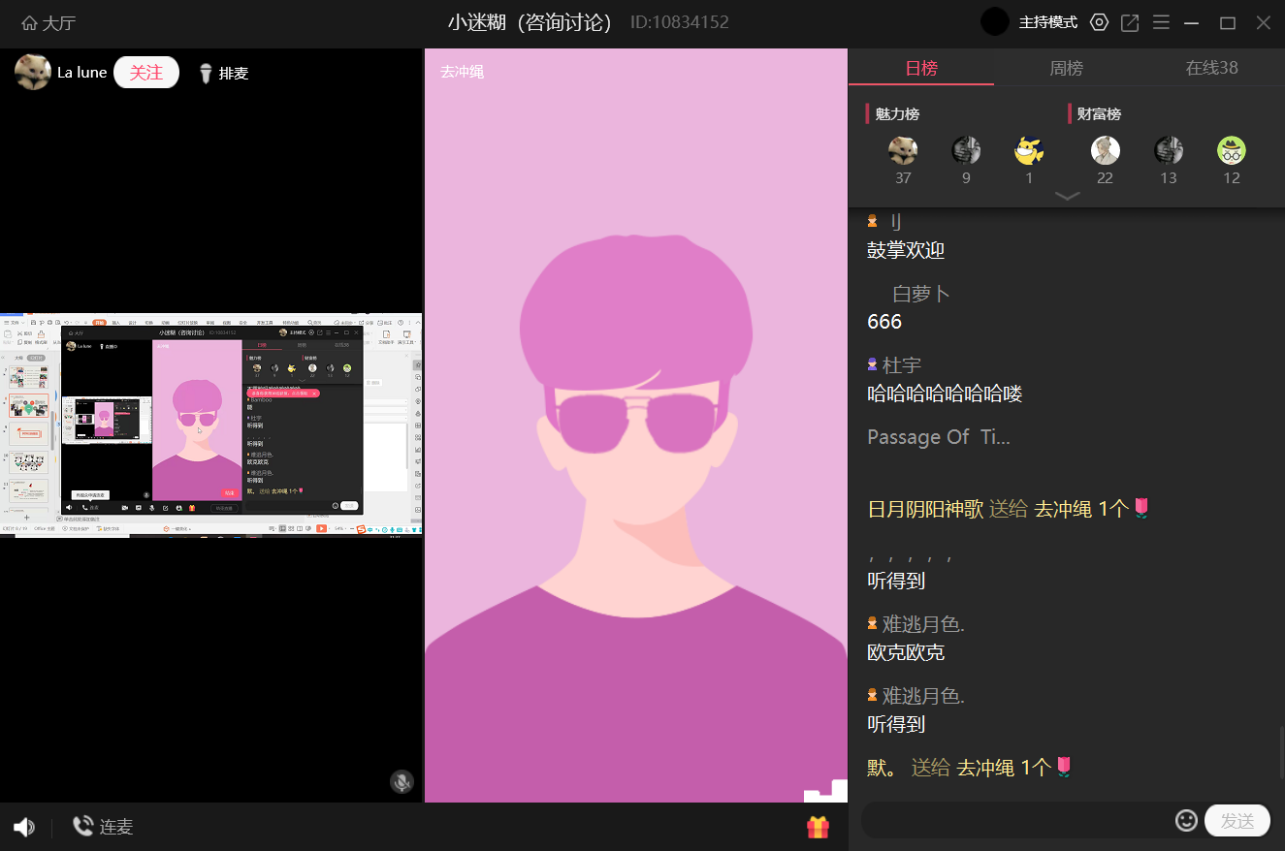The height and width of the screenshot is (851, 1285).
Task: Open the gift box panel
Action: tap(818, 827)
